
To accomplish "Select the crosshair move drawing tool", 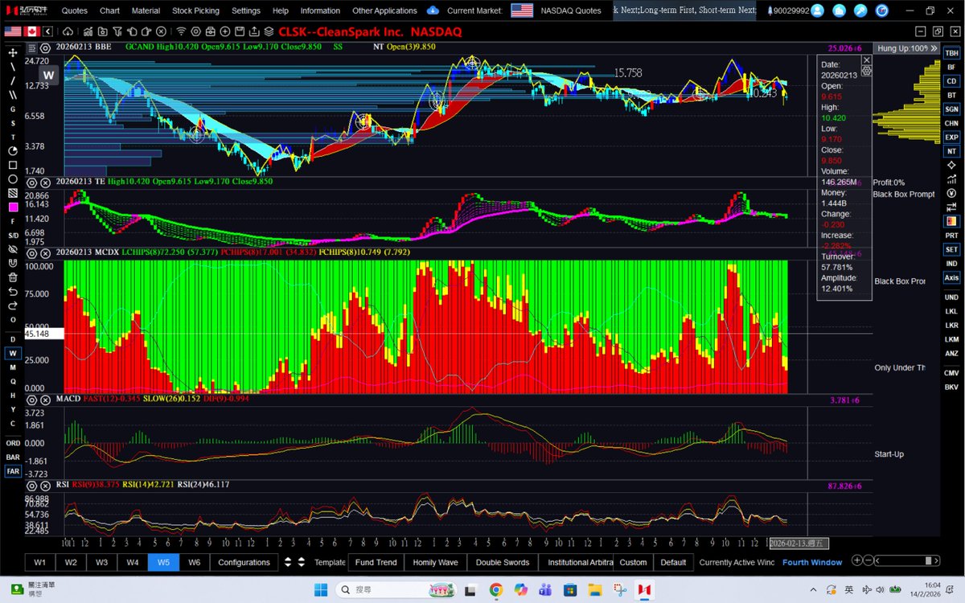I will [x=13, y=52].
